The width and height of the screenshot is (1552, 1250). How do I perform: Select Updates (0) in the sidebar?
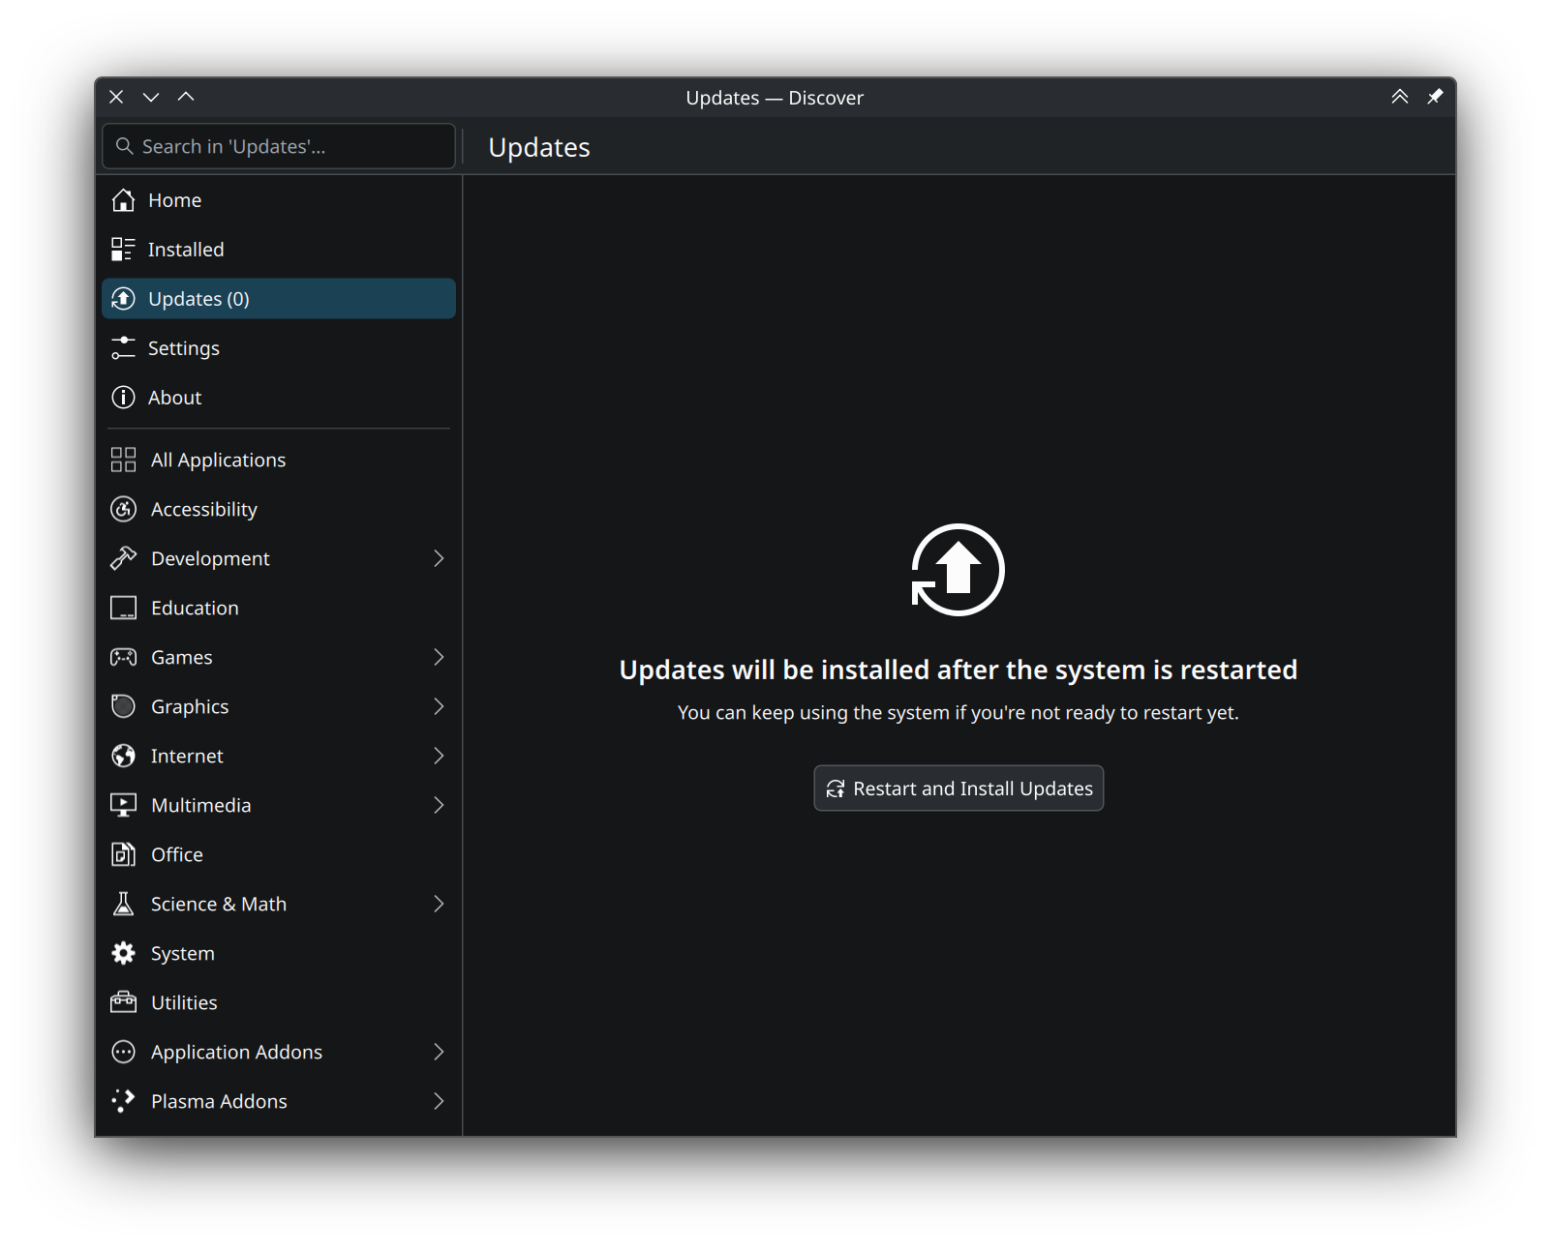coord(279,299)
